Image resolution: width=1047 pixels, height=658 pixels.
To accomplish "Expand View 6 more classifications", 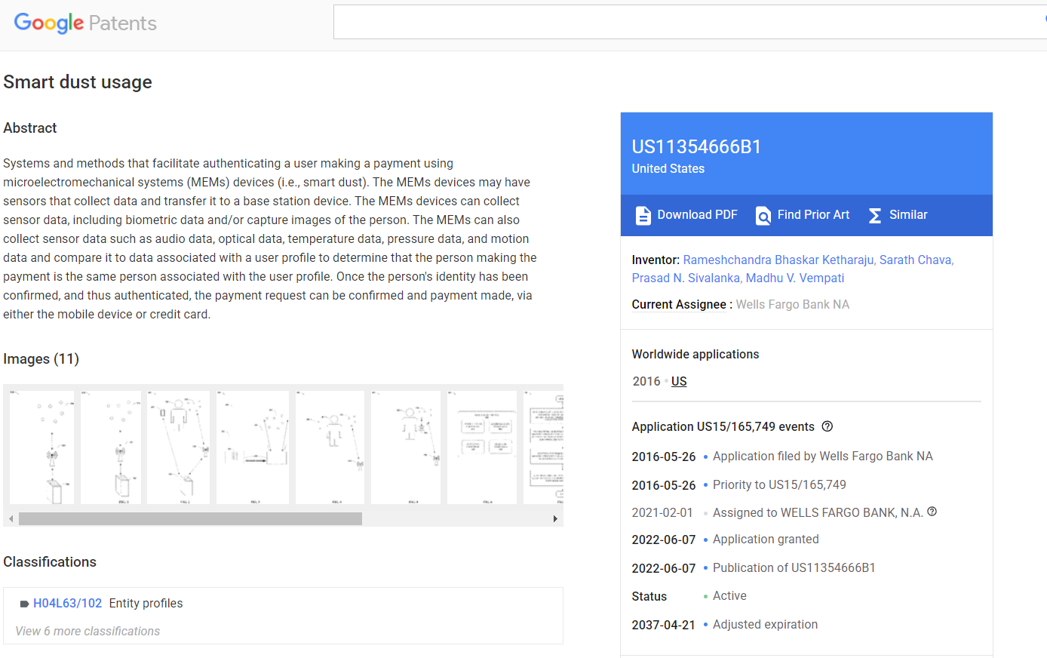I will [x=88, y=631].
